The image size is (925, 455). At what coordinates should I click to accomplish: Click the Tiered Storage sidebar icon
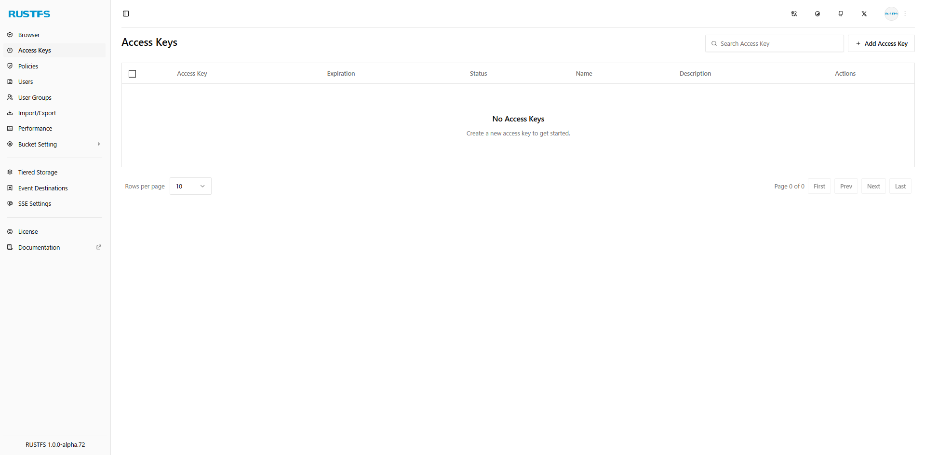10,172
